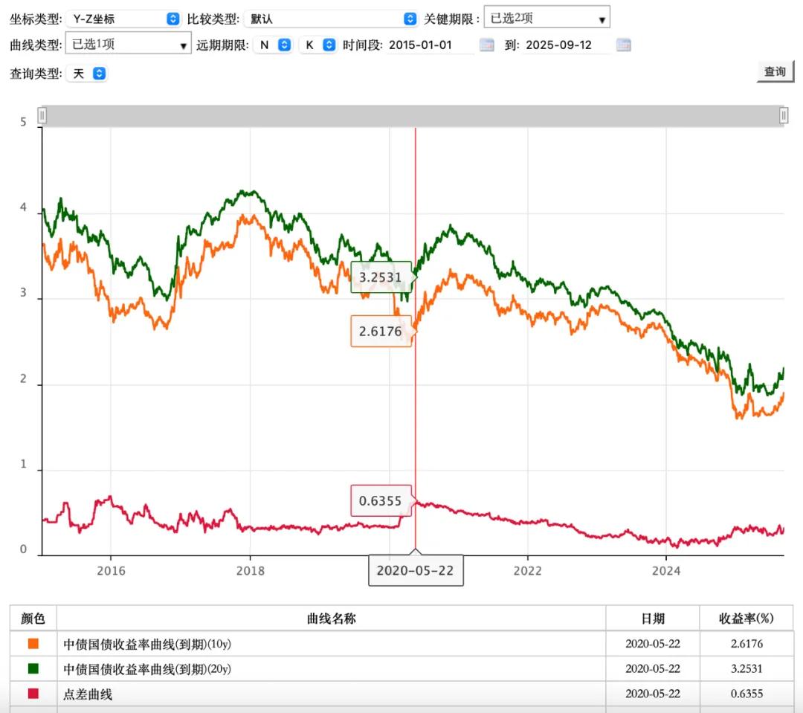The image size is (803, 713).
Task: Click the 3.2531 tooltip on the green curve
Action: [x=381, y=276]
